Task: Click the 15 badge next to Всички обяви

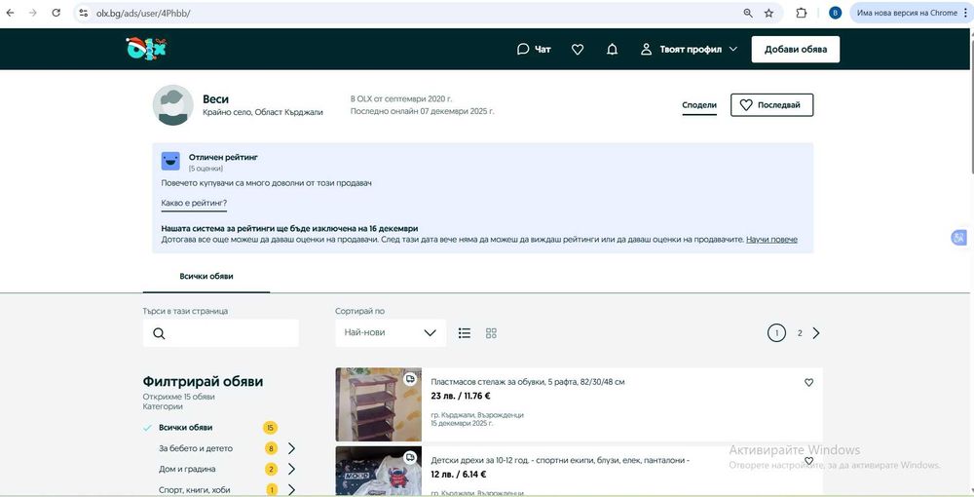Action: point(270,428)
